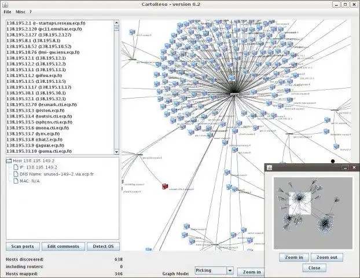Click the black dot node in the graph
The height and width of the screenshot is (278, 360).
(x=333, y=161)
